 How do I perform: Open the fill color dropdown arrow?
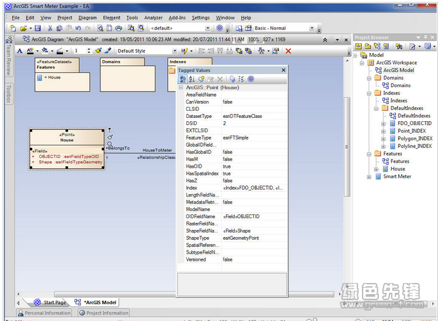[x=52, y=51]
